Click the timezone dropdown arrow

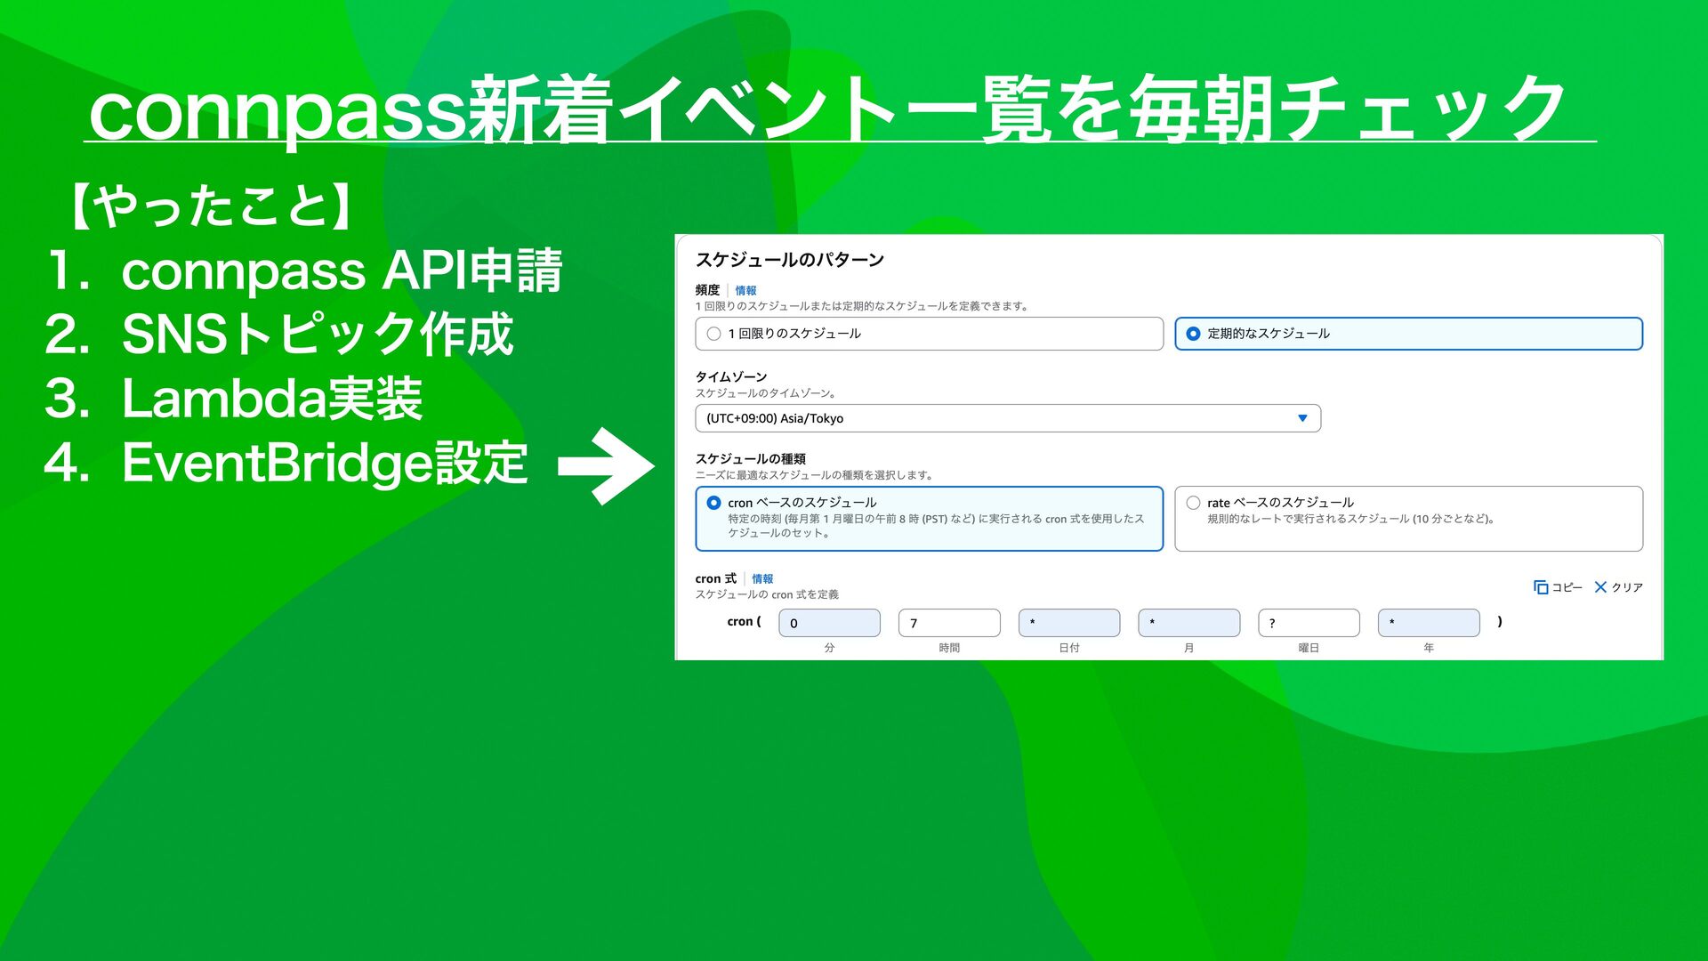pos(1302,418)
